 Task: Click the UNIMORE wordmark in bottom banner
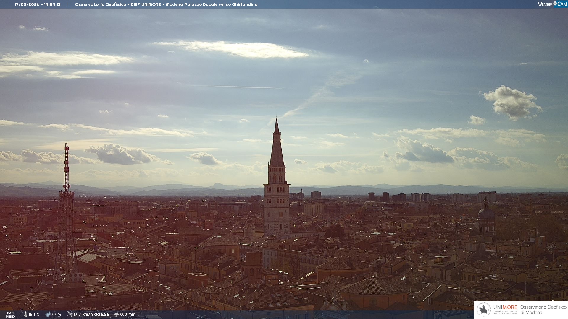(x=505, y=307)
